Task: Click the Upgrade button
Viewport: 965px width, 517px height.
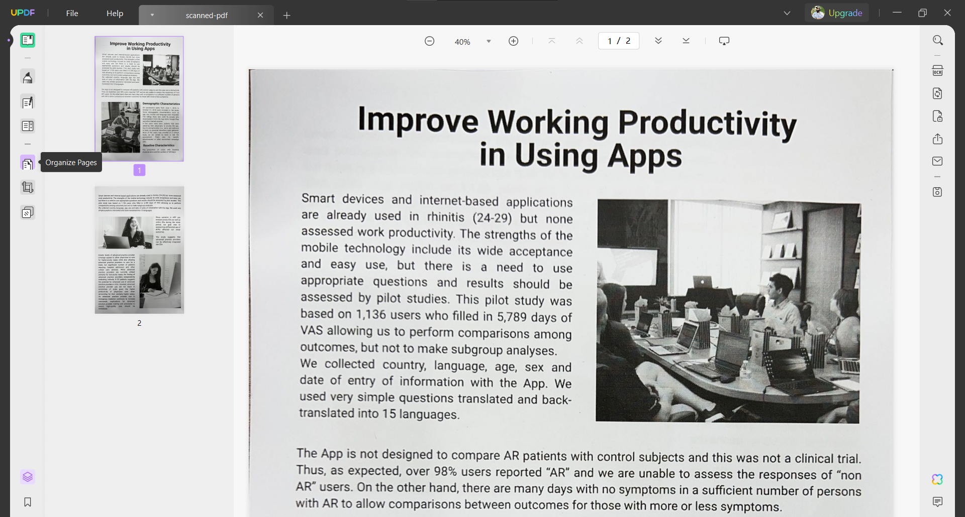Action: pyautogui.click(x=837, y=13)
